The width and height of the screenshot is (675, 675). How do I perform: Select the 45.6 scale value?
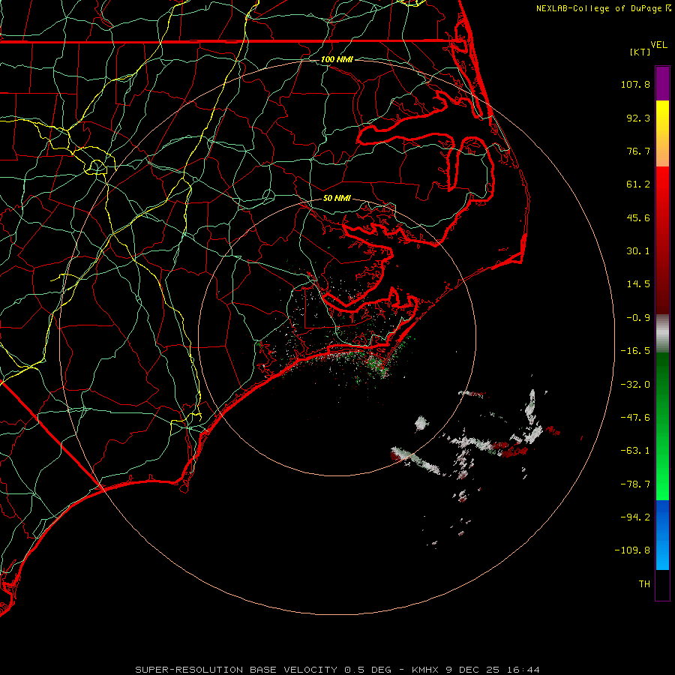638,217
